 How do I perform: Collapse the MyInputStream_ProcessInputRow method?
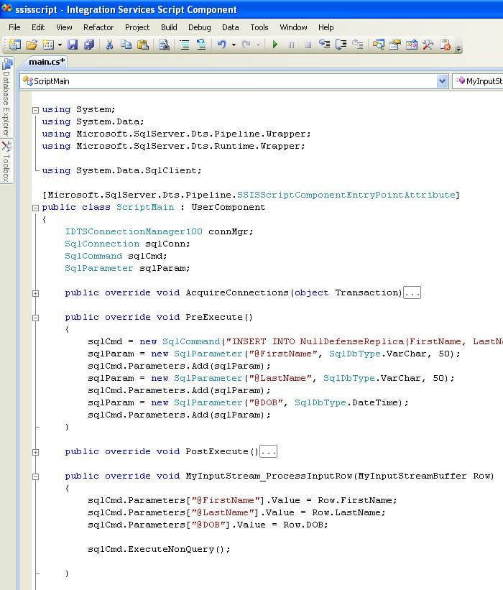pos(35,476)
